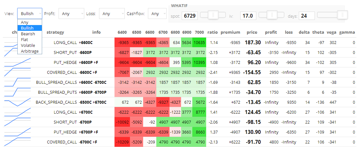Open payoff chart for BULL_SPREAD_CALLS row
This screenshot has width=357, height=147.
pos(17,82)
